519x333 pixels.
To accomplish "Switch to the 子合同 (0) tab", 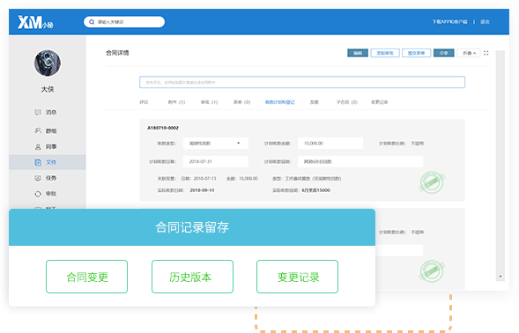I will [347, 102].
